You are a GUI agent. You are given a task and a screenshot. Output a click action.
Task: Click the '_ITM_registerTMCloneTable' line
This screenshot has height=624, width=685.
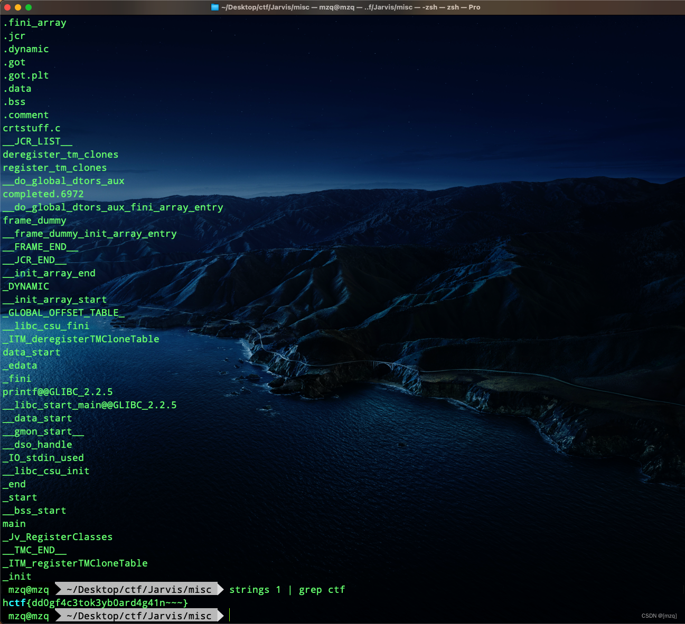(x=76, y=563)
